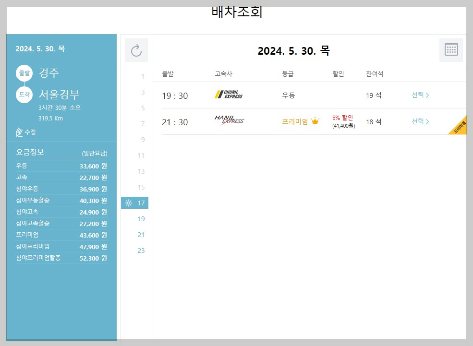Screen dimensions: 473x346
Task: Open the 41,400원 discounted fare detail
Action: [x=343, y=125]
